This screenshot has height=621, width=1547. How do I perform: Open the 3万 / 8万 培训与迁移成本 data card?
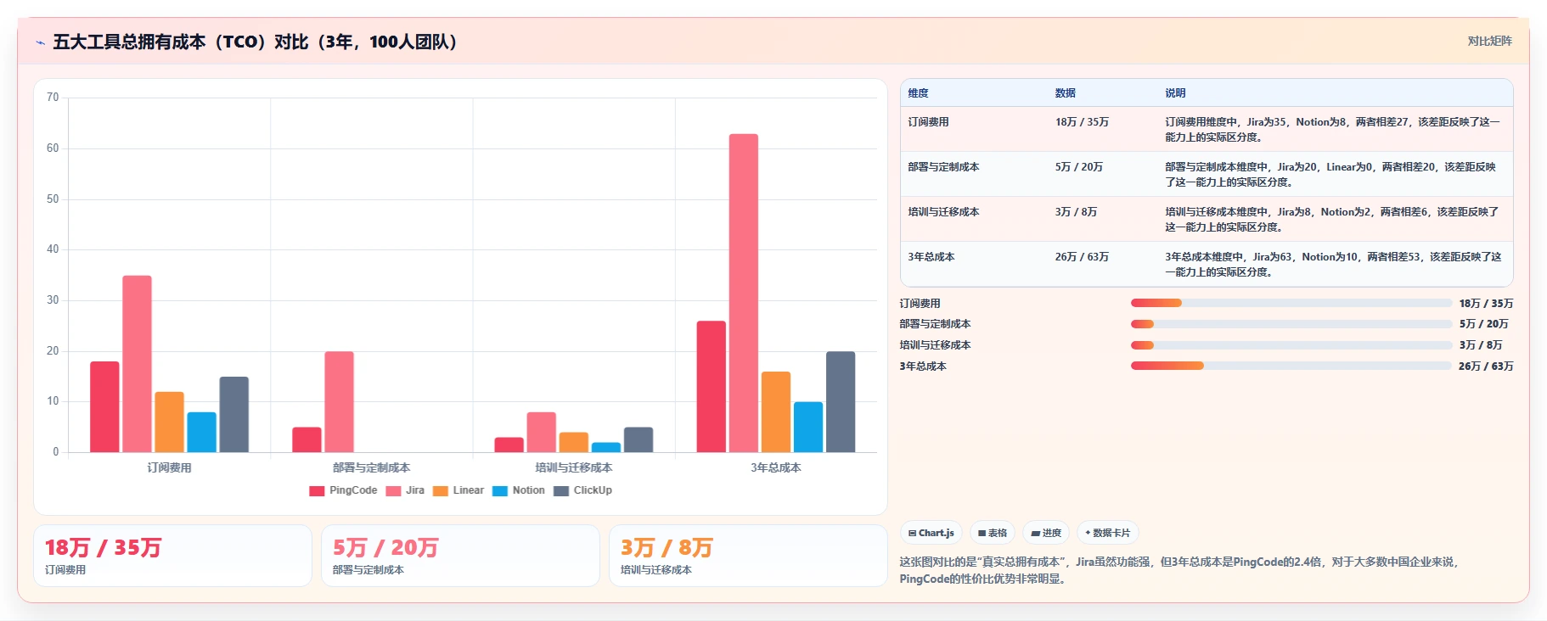click(x=748, y=556)
